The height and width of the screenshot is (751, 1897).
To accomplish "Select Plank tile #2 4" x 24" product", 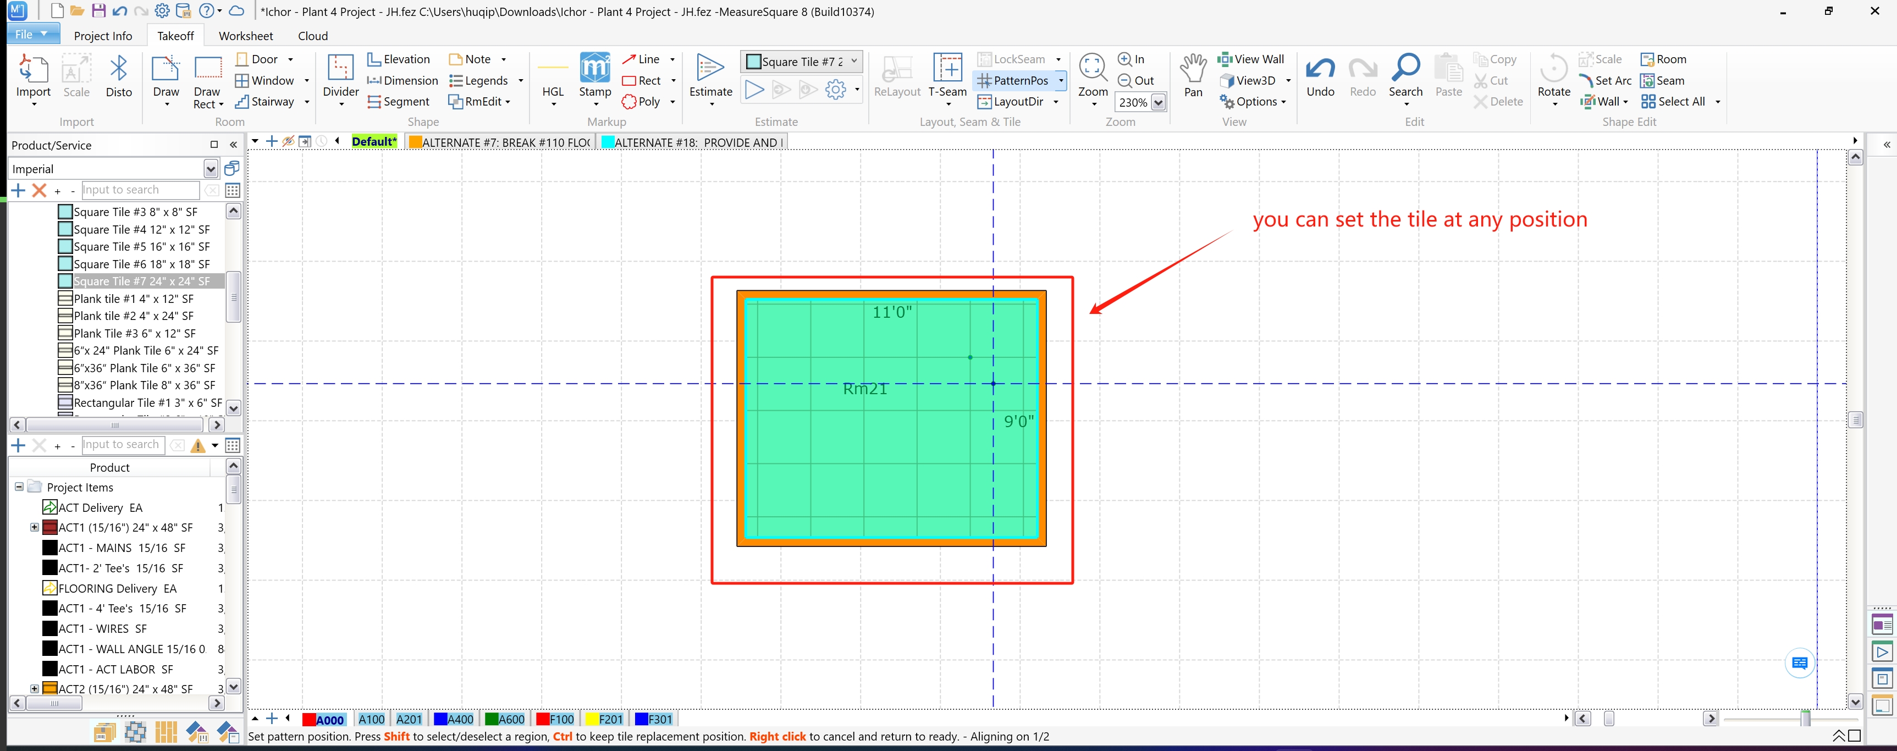I will click(133, 316).
